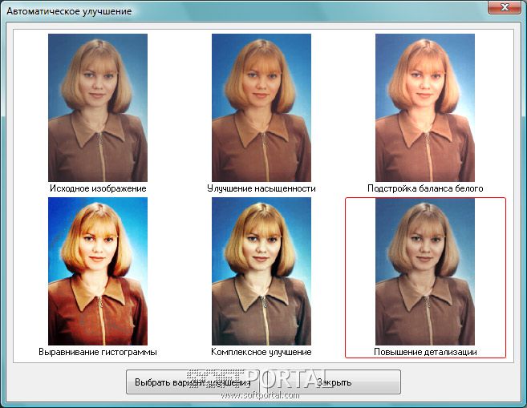Screen dimensions: 527x408
Task: Click the Выбрать вариант улучшения button
Action: tap(193, 382)
